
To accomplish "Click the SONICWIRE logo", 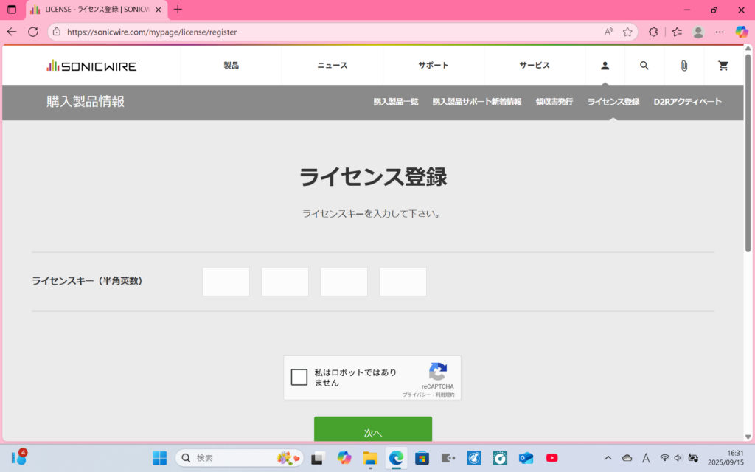I will (91, 66).
